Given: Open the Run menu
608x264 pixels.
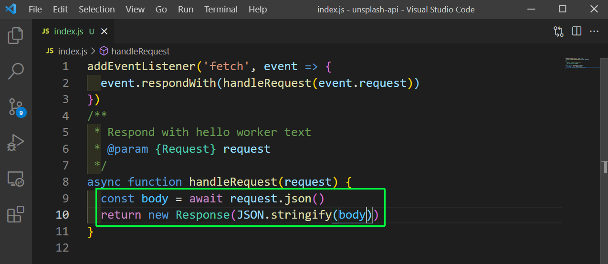Looking at the screenshot, I should [x=186, y=10].
